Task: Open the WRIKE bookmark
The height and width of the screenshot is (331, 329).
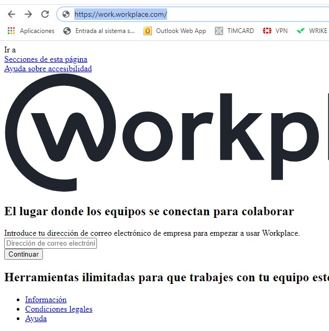Action: 318,31
